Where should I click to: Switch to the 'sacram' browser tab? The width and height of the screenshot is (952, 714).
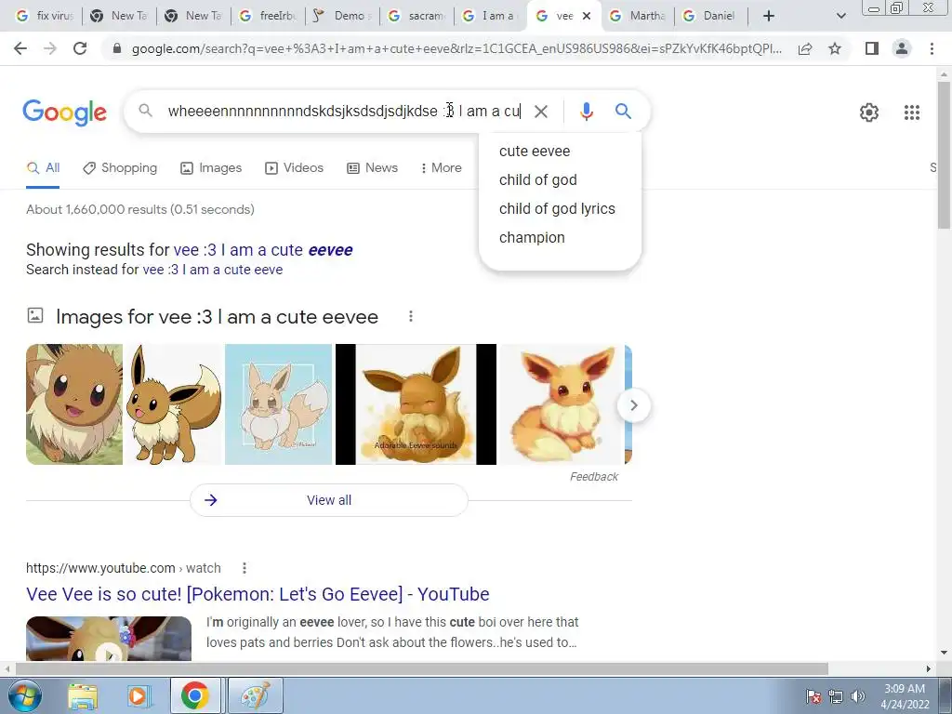(417, 16)
